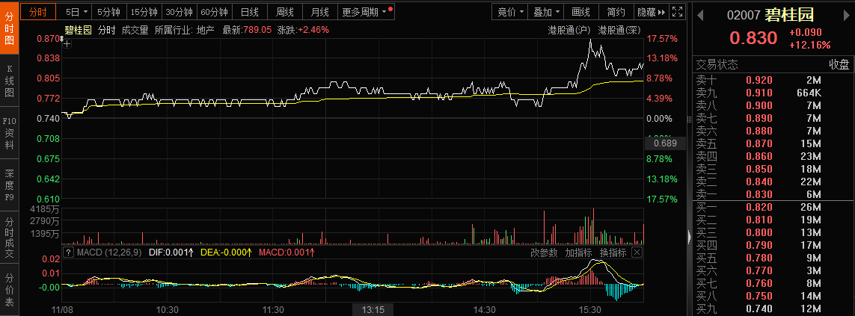
Task: Click the 地产 industry link
Action: pos(206,30)
